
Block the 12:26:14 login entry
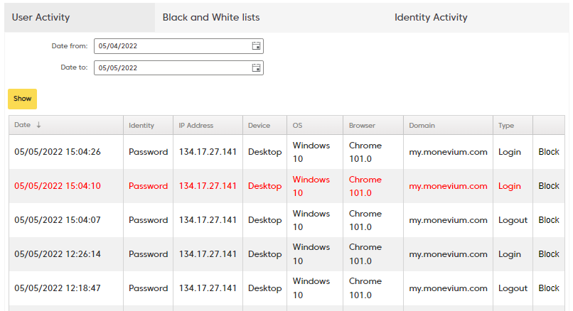pyautogui.click(x=549, y=254)
